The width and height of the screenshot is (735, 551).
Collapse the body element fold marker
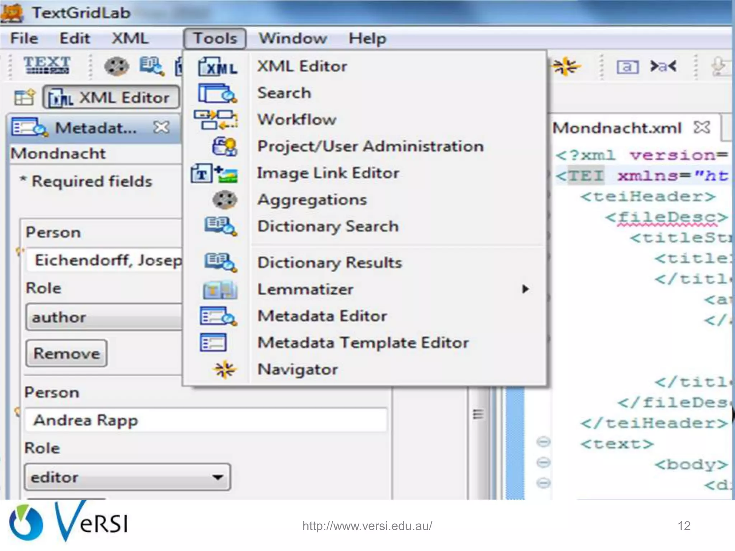[543, 462]
